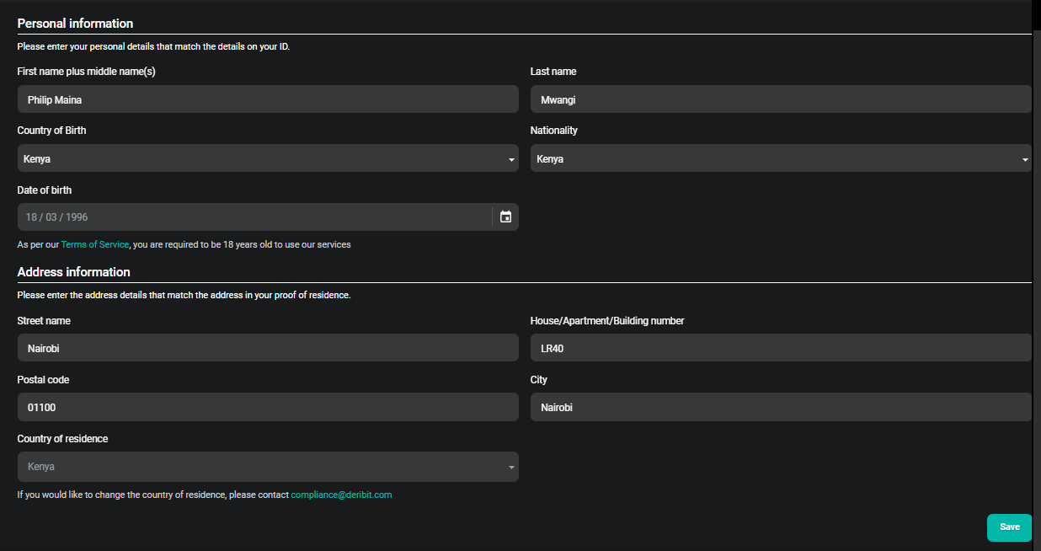
Task: Open the Country of residence dropdown
Action: [268, 466]
